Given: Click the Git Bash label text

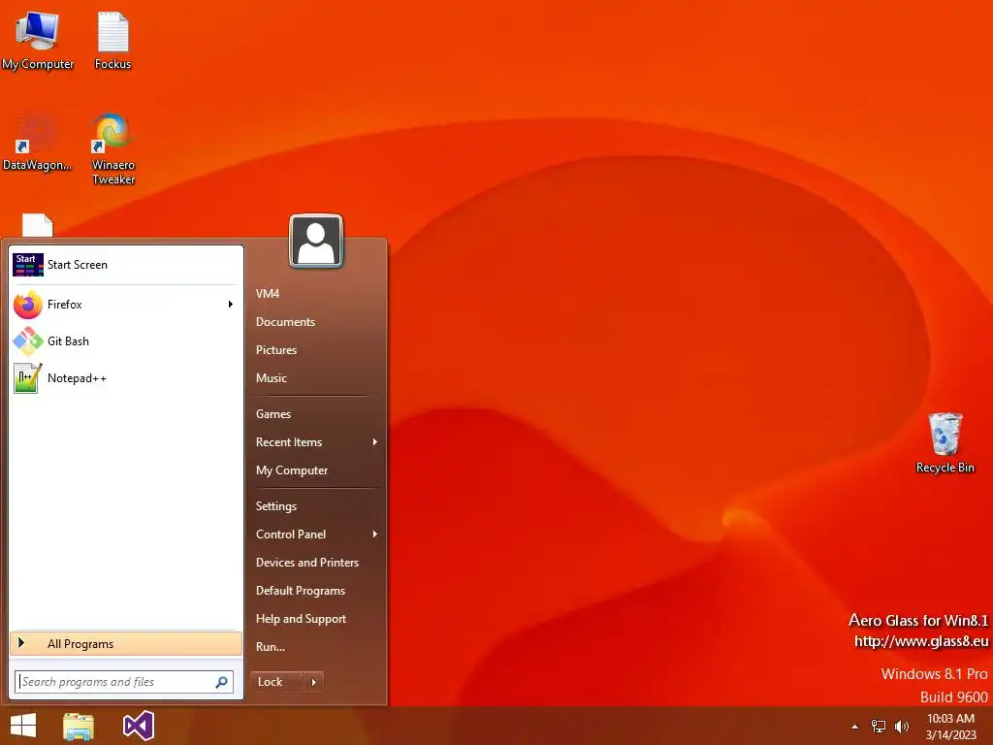Looking at the screenshot, I should pyautogui.click(x=68, y=341).
